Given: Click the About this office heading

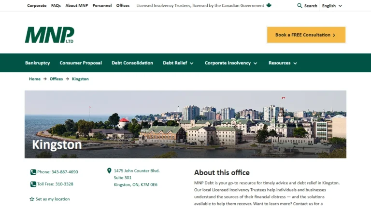Looking at the screenshot, I should [222, 173].
